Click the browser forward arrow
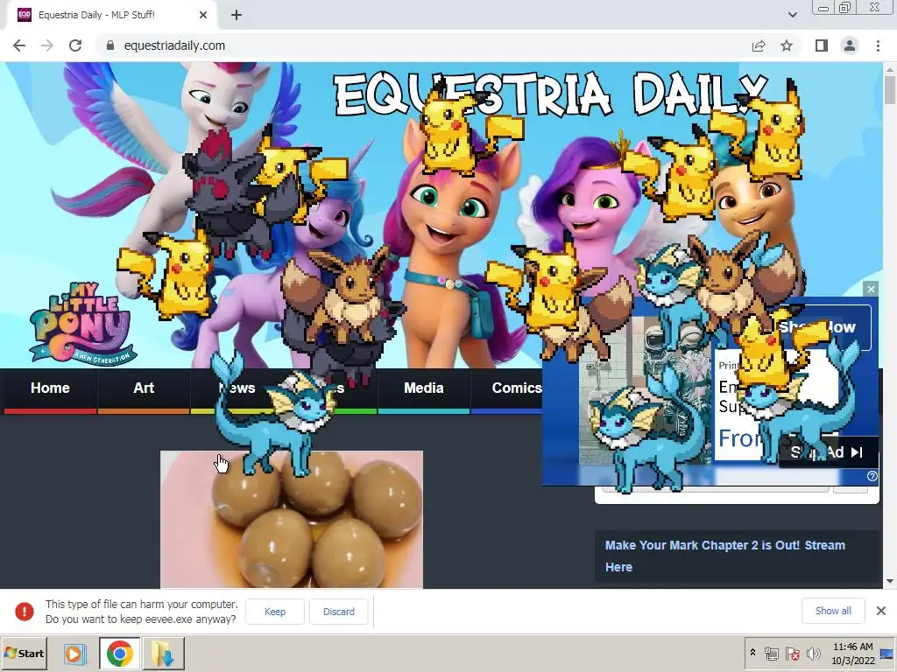 click(x=47, y=45)
